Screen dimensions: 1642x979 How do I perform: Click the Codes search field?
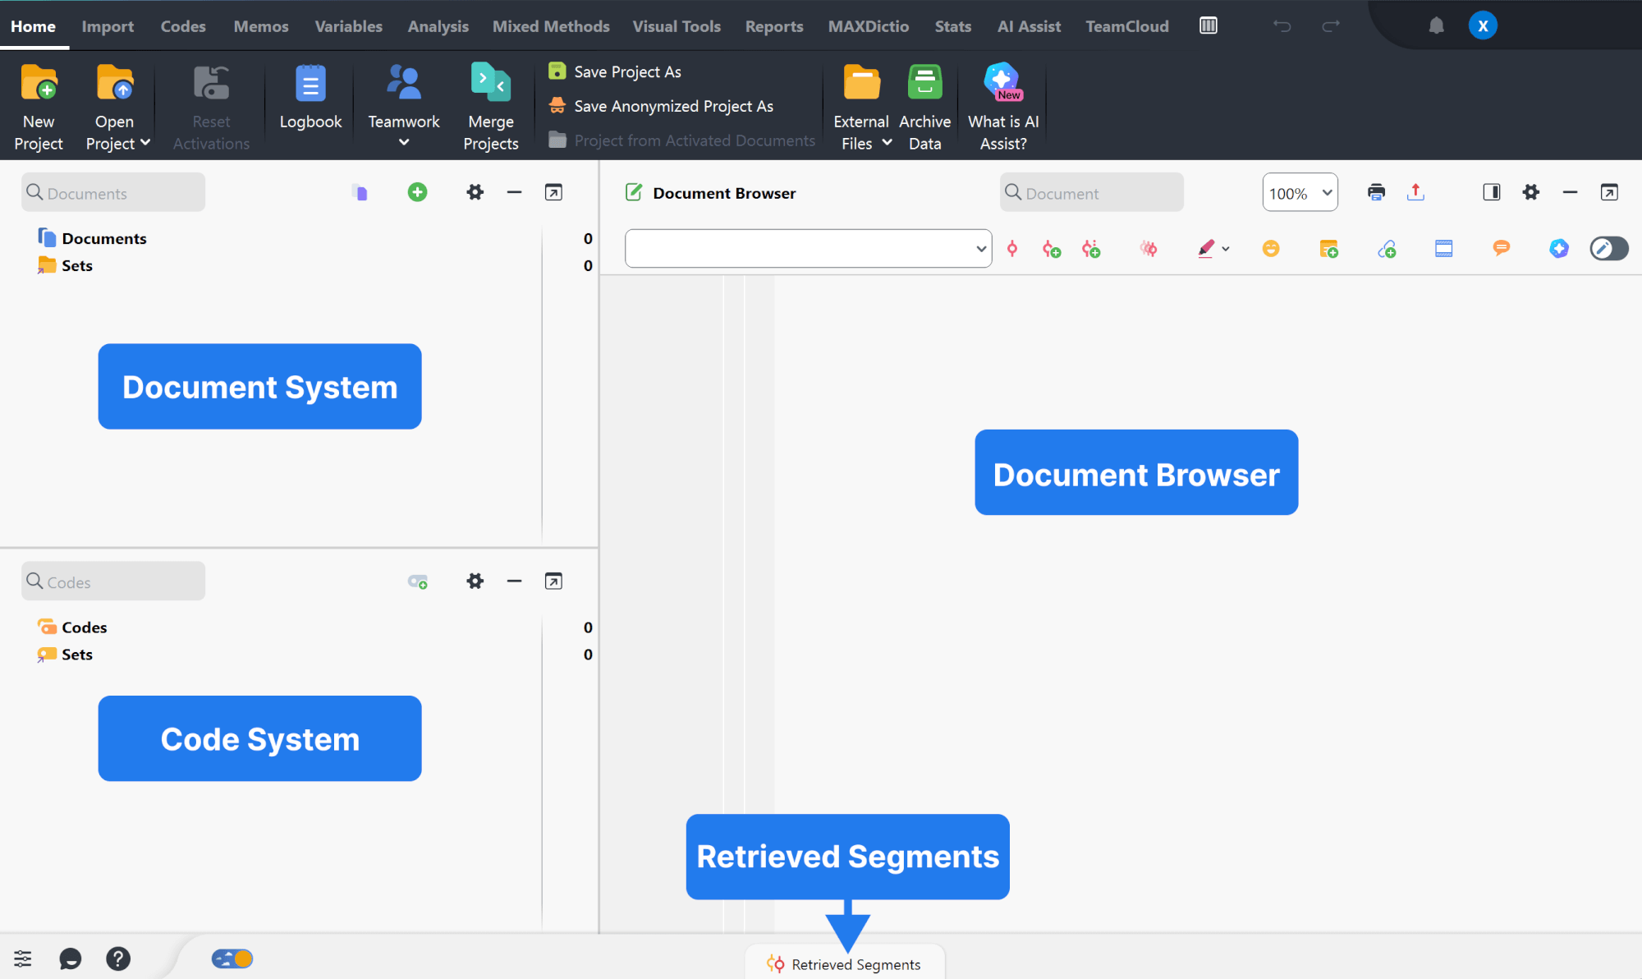(x=115, y=581)
